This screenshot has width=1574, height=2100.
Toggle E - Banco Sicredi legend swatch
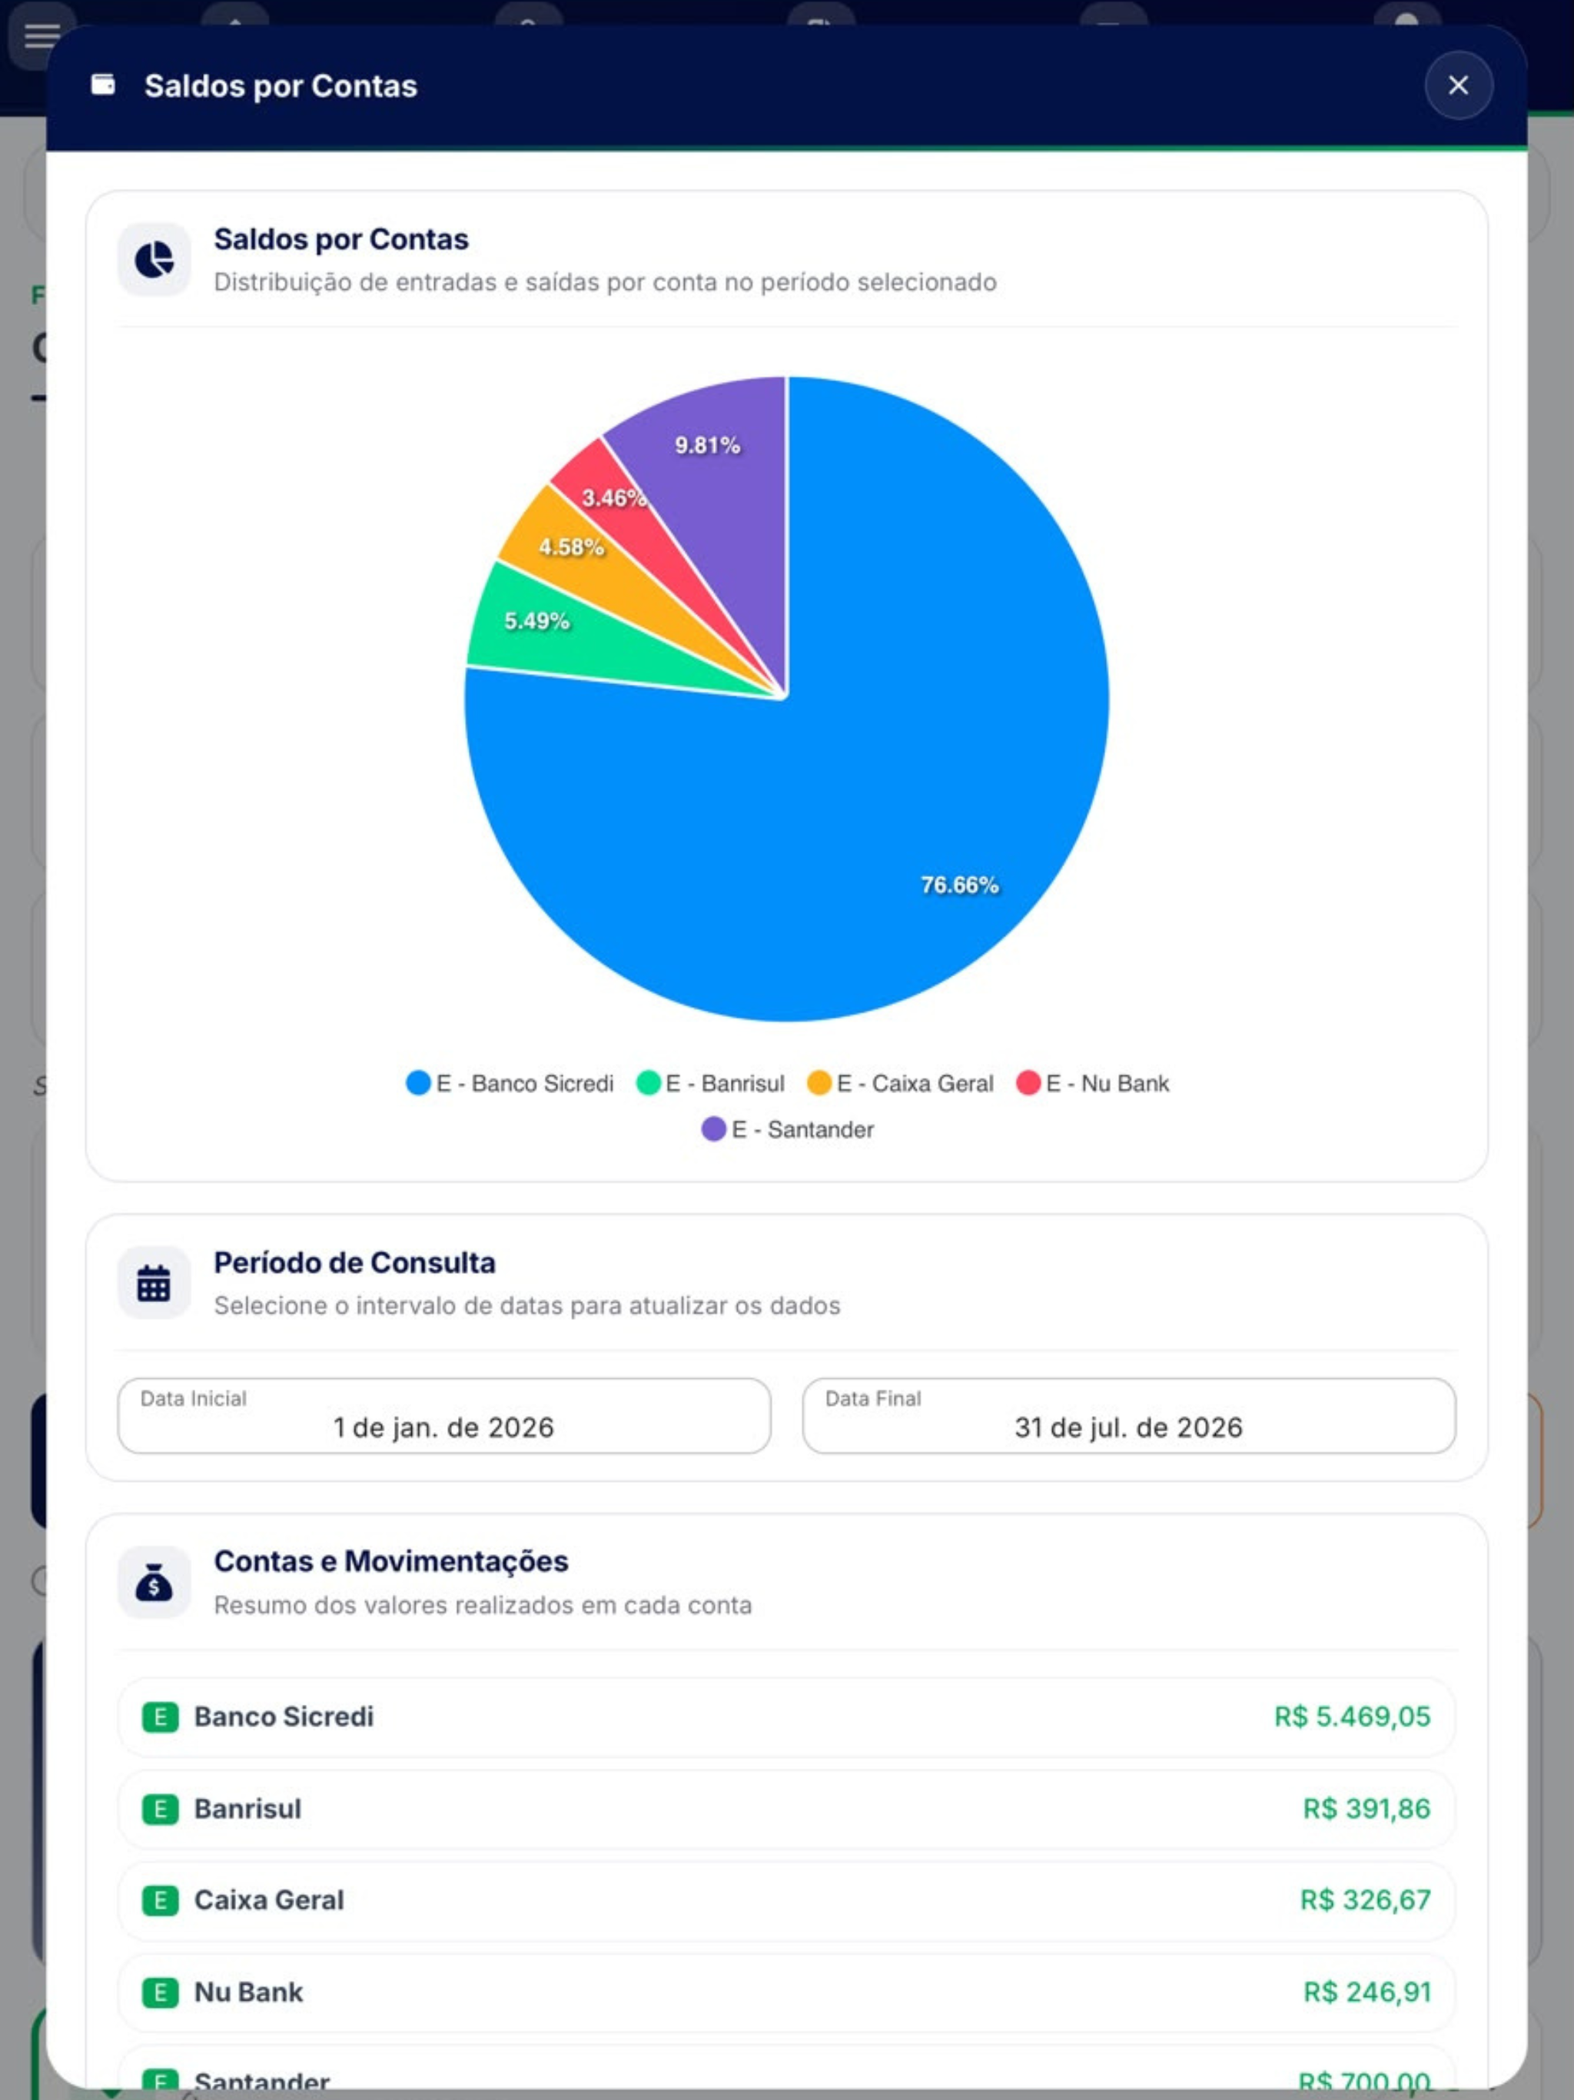(x=419, y=1083)
